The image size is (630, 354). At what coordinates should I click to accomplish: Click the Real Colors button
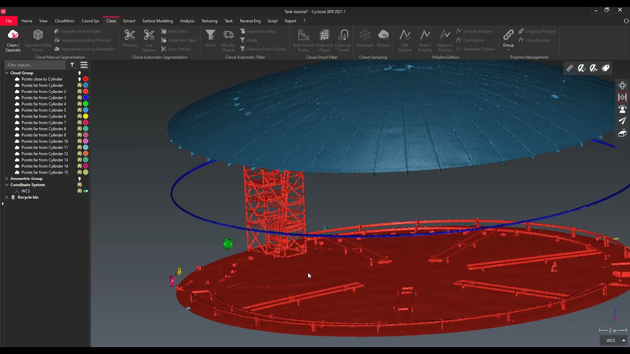pos(175,31)
